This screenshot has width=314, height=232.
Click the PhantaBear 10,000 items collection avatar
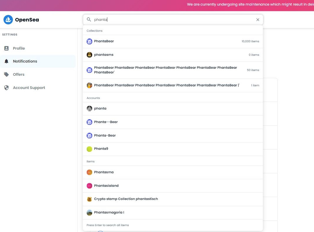[89, 41]
